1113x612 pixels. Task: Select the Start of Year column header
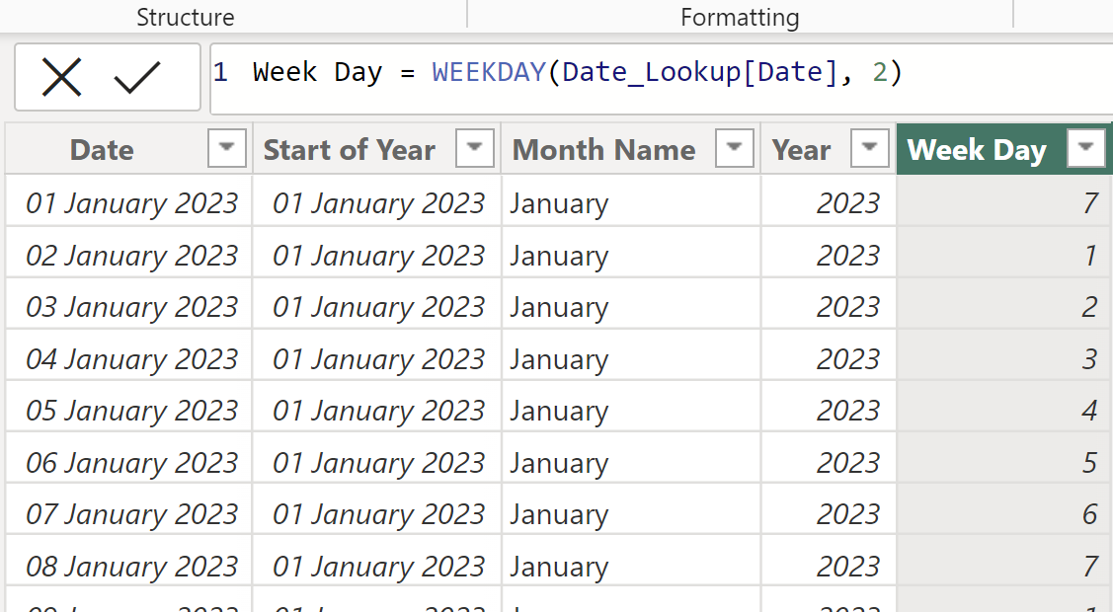pyautogui.click(x=349, y=150)
